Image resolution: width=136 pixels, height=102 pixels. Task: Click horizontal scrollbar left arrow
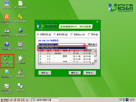[x=40, y=63]
